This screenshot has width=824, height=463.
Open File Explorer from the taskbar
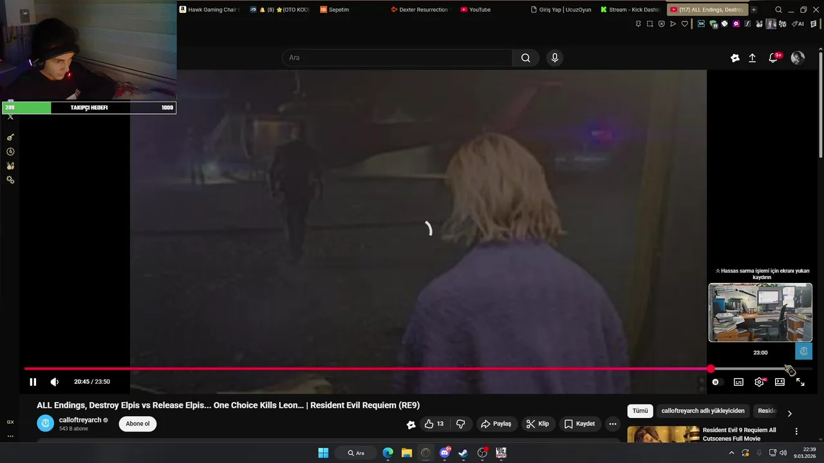point(407,453)
